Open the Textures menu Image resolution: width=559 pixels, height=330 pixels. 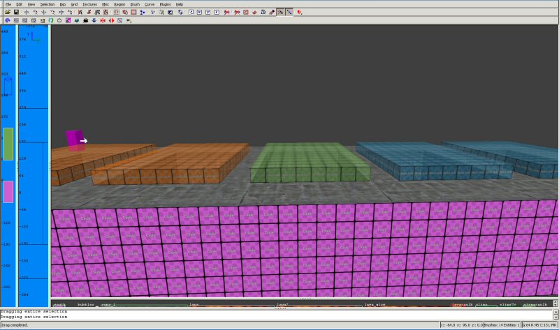89,4
